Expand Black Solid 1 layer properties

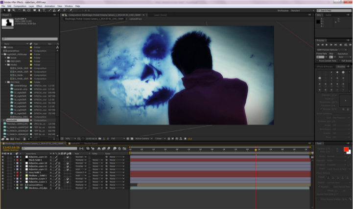[x=14, y=160]
